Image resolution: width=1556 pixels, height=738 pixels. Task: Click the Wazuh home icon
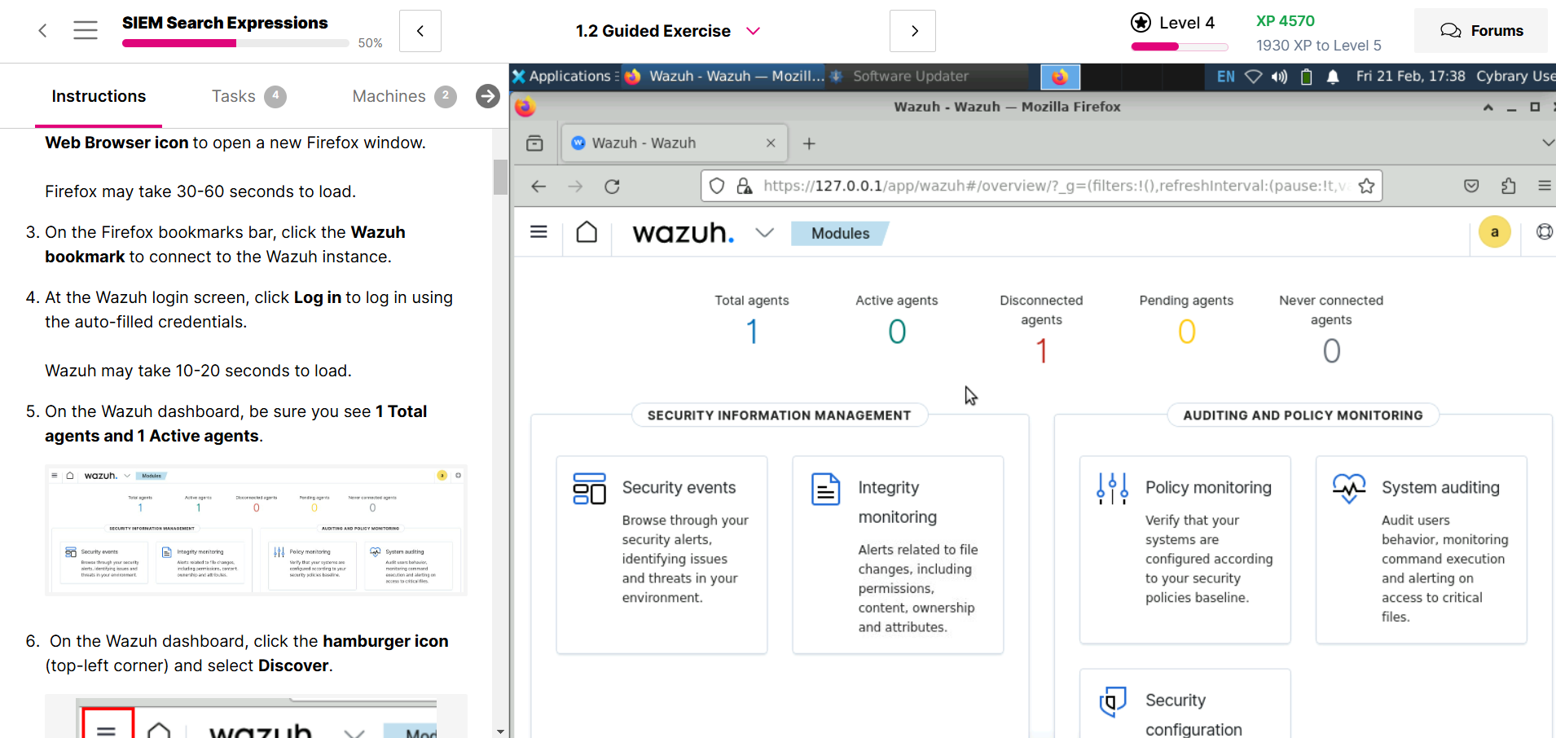(587, 232)
